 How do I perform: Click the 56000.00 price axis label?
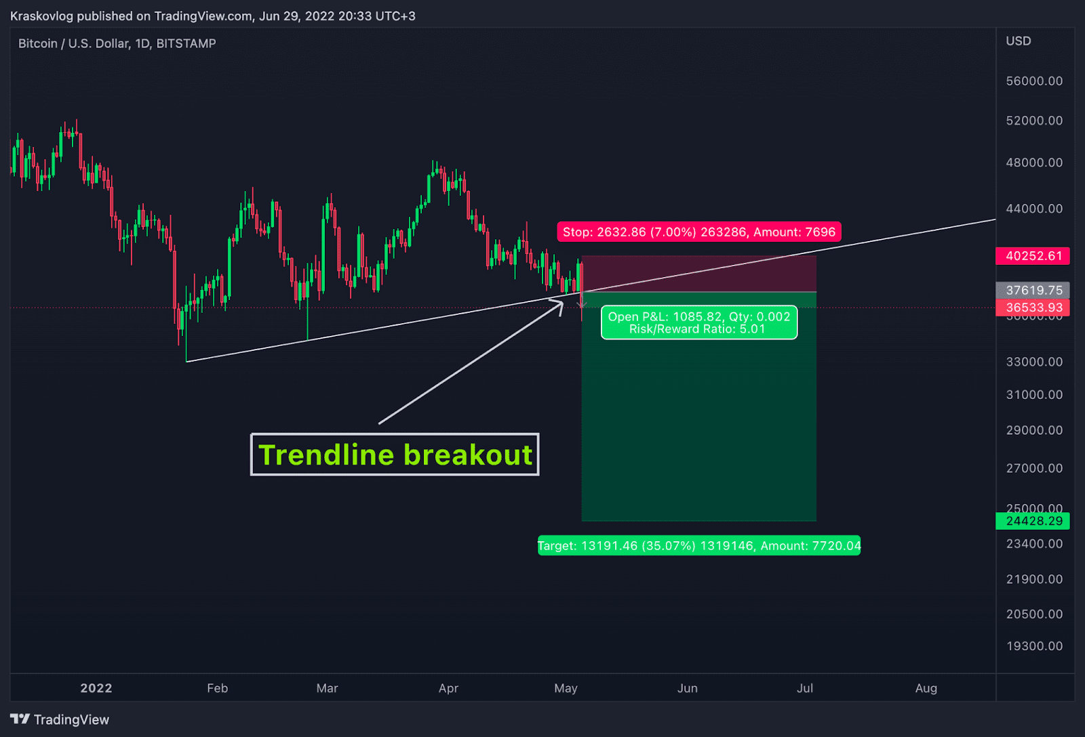point(1034,81)
